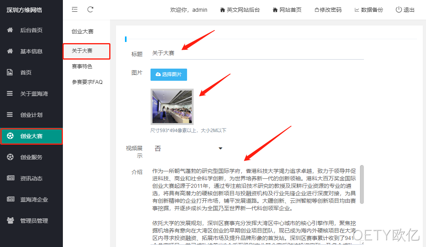Select 创业大赛 in the dark sidebar

click(x=31, y=136)
